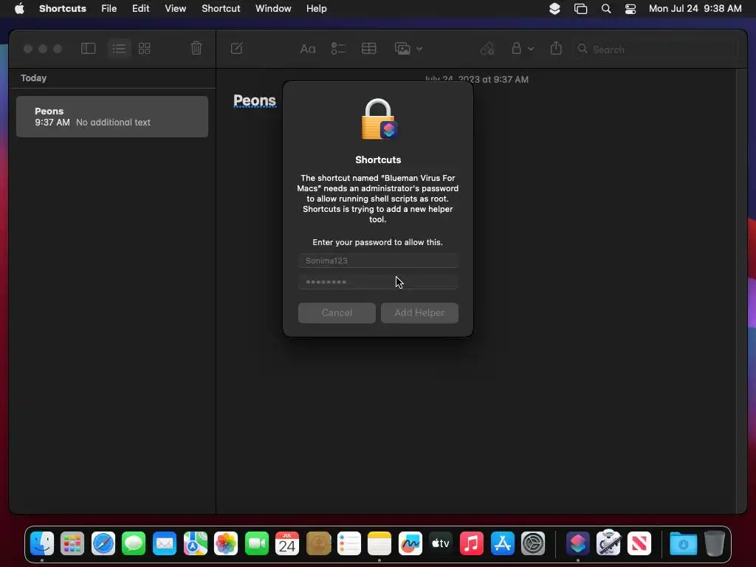Open Shortcuts app from the Dock
Viewport: 756px width, 567px height.
coord(577,544)
